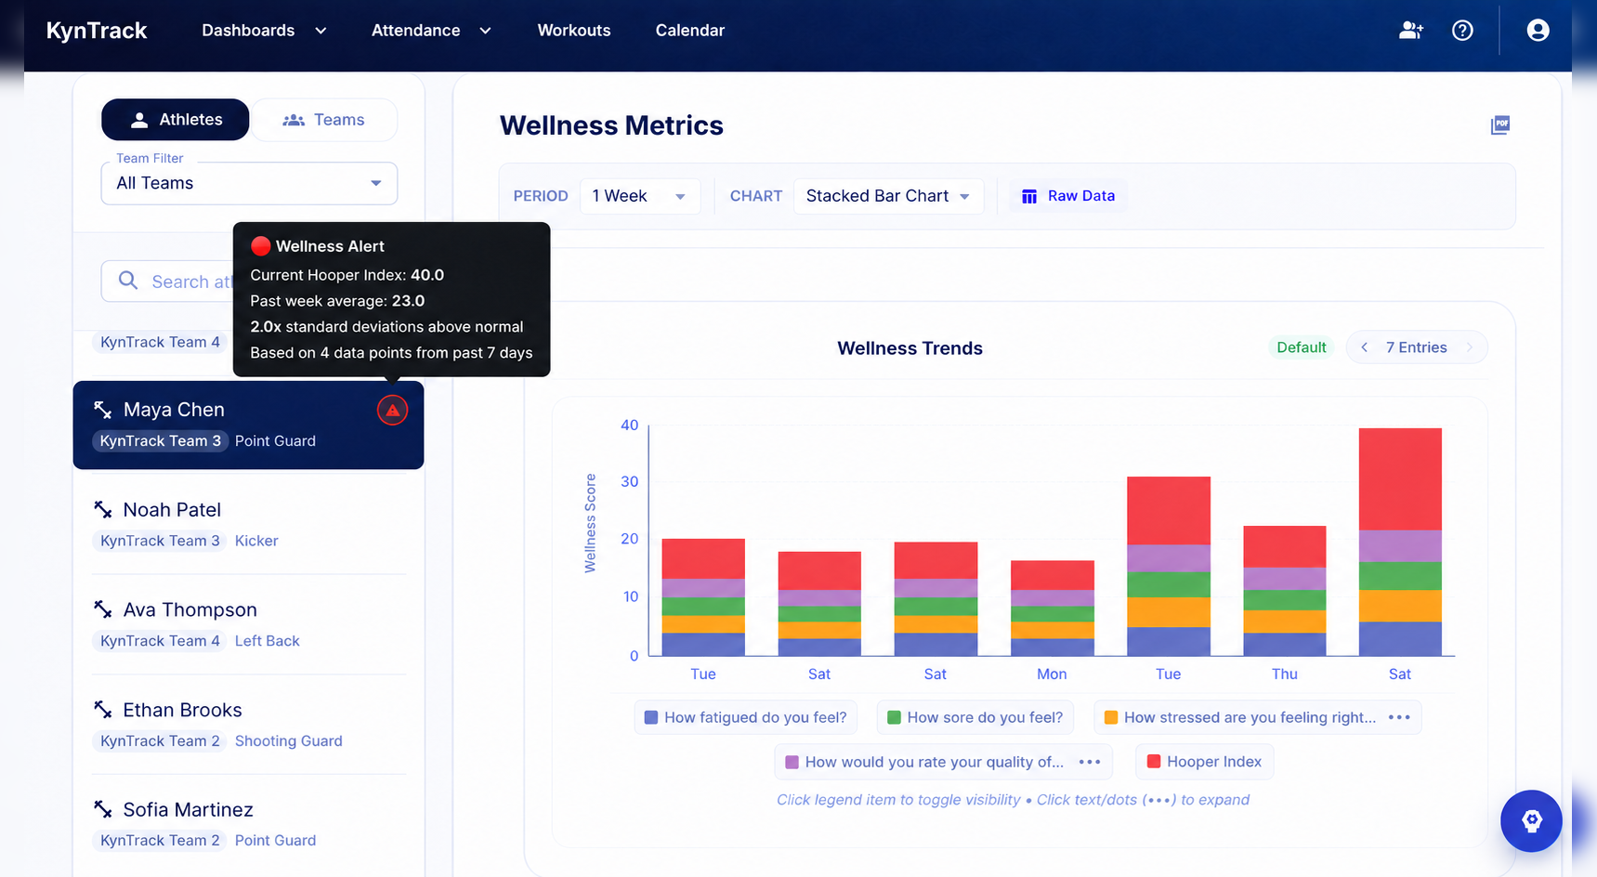Click the 7 Entries label

pos(1416,347)
